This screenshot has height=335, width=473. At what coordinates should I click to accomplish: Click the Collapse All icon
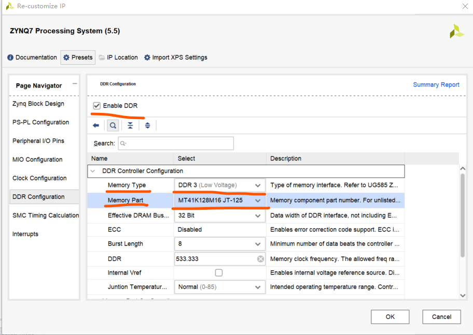pyautogui.click(x=130, y=125)
